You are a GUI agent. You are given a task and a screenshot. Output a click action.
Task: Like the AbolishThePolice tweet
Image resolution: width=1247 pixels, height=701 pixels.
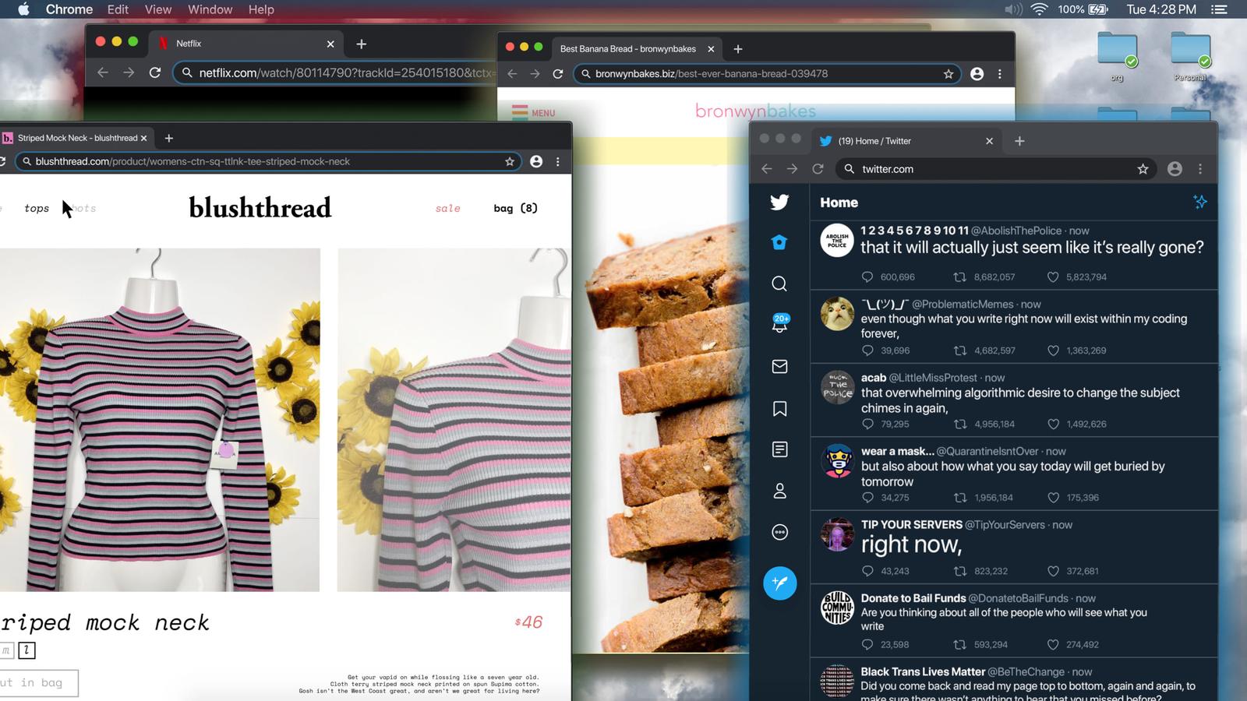[1053, 277]
